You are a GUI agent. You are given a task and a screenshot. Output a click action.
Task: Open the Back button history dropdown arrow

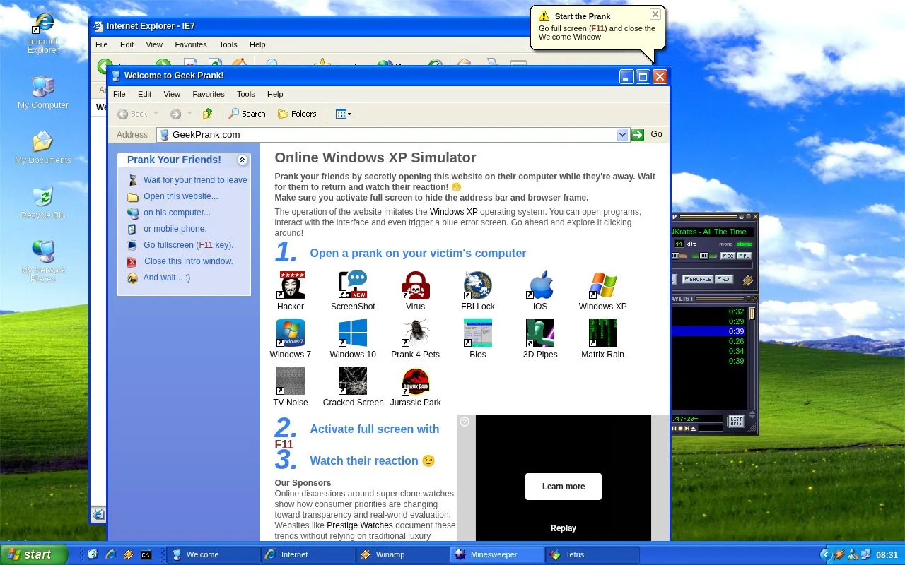click(x=156, y=114)
